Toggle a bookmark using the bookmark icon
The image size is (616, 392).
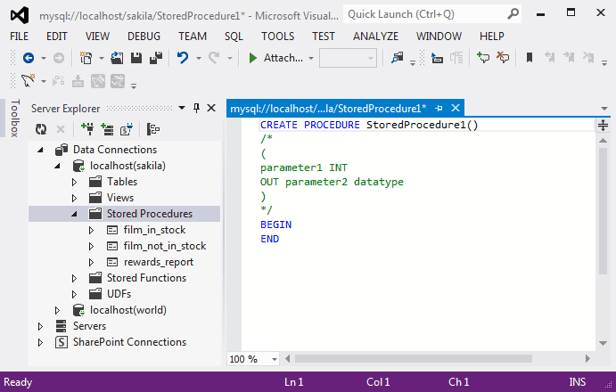pyautogui.click(x=530, y=58)
